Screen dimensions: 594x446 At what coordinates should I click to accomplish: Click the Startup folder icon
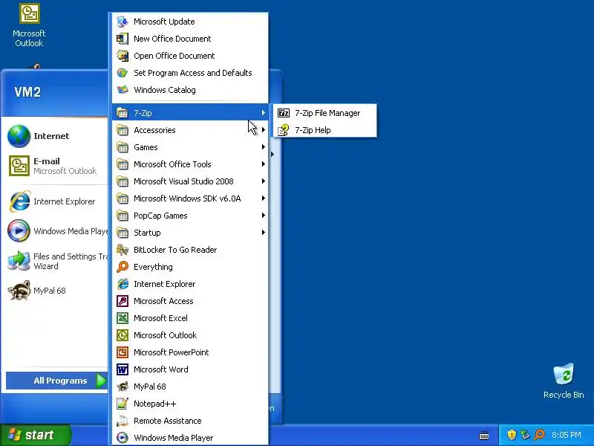click(123, 233)
